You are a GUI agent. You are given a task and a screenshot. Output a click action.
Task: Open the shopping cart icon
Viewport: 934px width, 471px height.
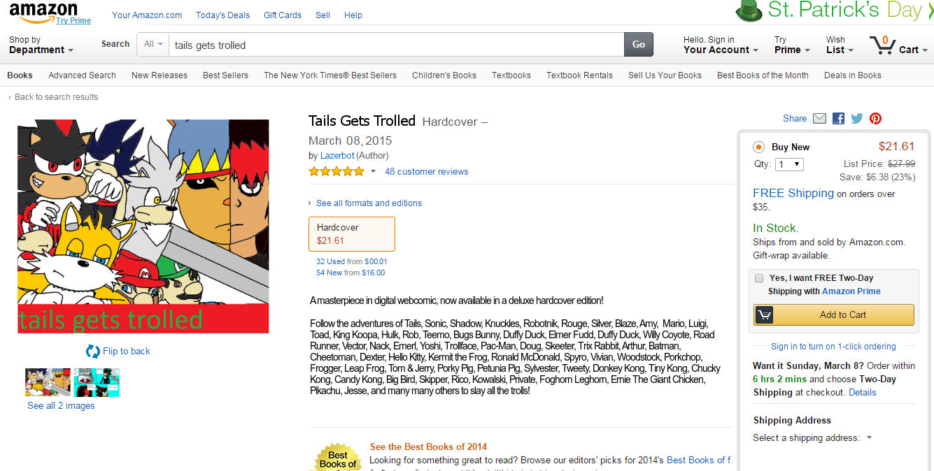pyautogui.click(x=884, y=45)
